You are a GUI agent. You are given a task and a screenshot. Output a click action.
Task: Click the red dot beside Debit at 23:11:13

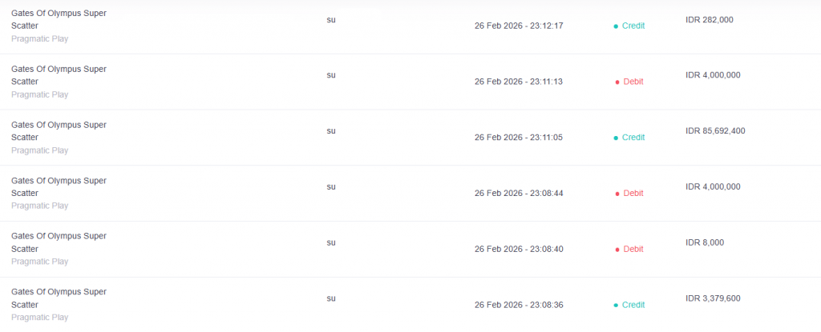click(617, 82)
